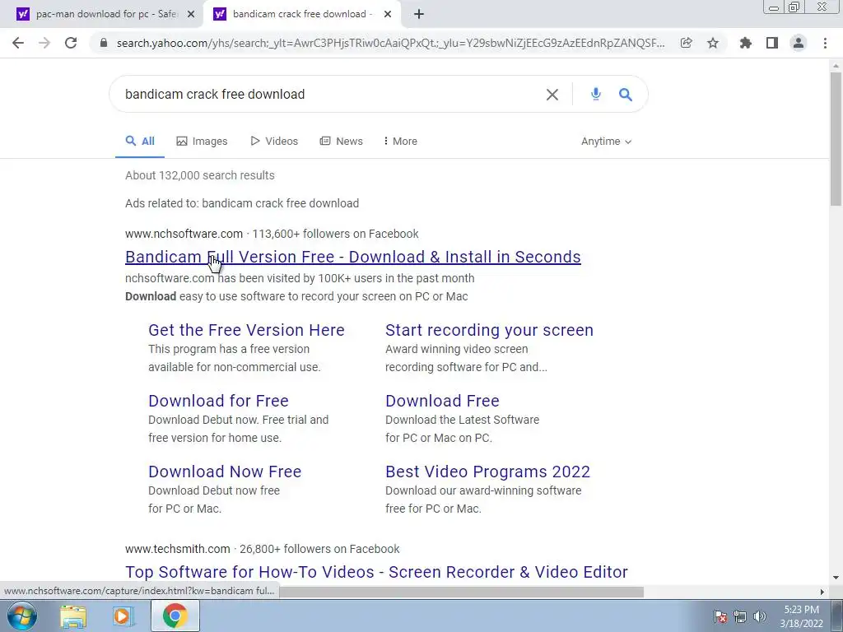Open the Extensions puzzle icon
843x632 pixels.
pos(745,43)
